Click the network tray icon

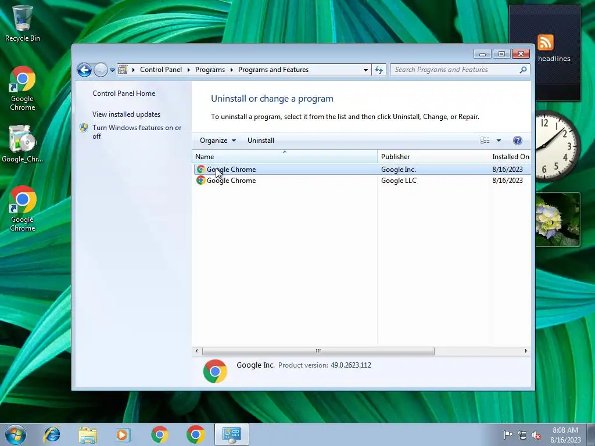(522, 435)
